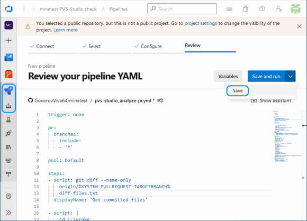Open the Pipelines rocket sidebar icon
The height and width of the screenshot is (221, 307).
(x=8, y=91)
